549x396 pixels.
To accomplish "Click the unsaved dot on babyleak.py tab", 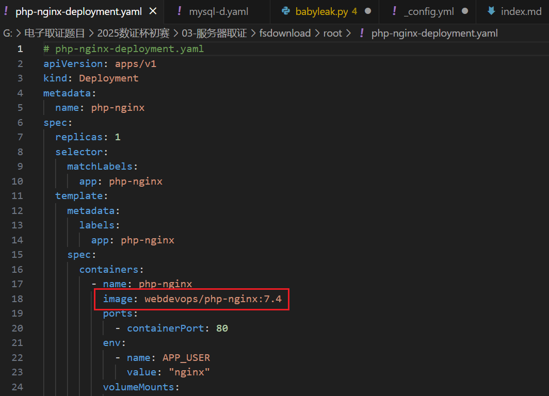I will 368,11.
